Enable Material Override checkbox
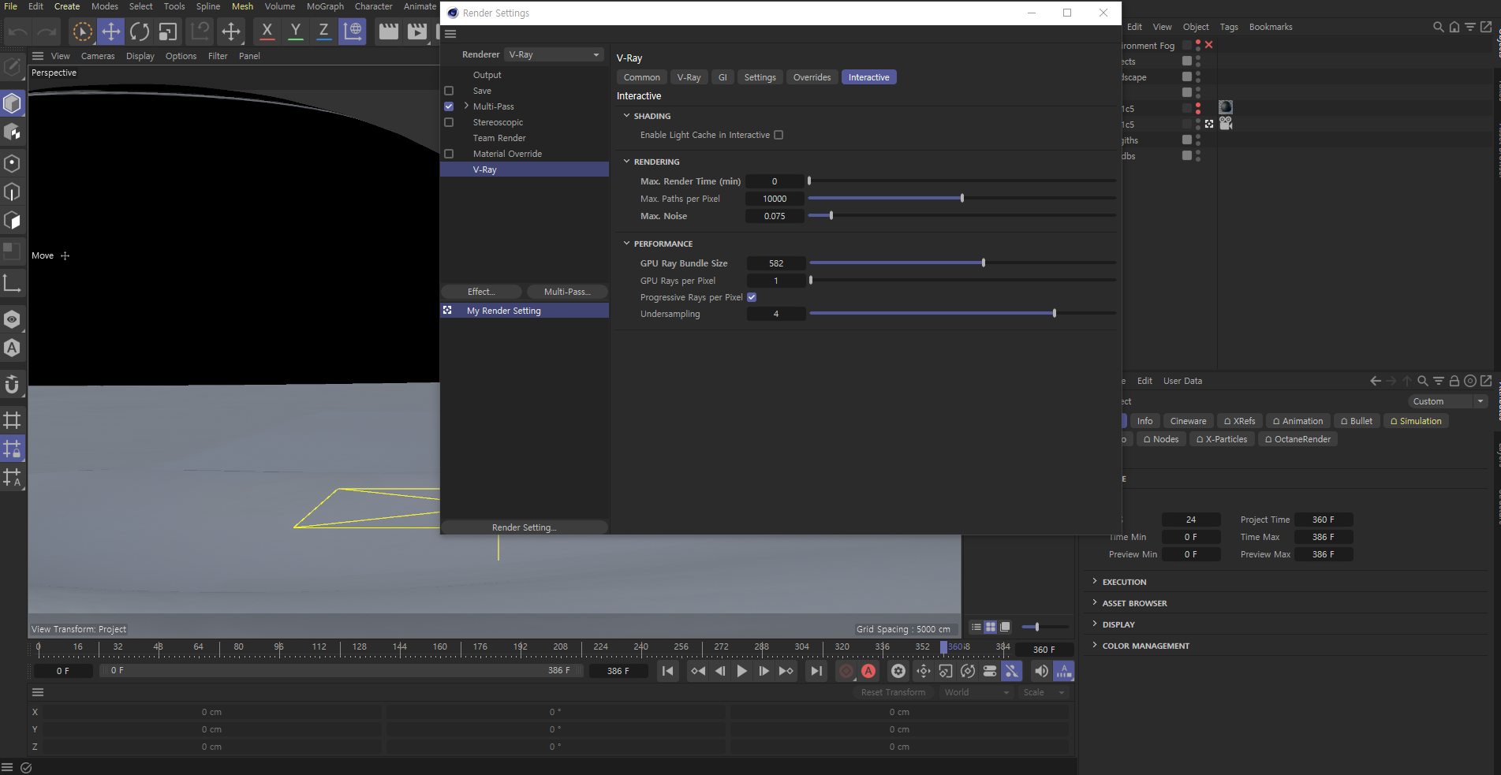The width and height of the screenshot is (1501, 775). (449, 154)
